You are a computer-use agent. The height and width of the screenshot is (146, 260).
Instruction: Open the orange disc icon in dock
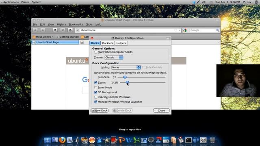tap(92, 140)
